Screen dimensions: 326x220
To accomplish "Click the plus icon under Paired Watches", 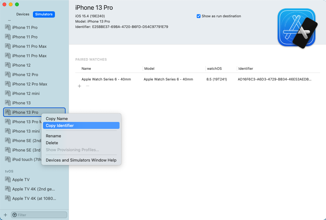I will [x=79, y=86].
